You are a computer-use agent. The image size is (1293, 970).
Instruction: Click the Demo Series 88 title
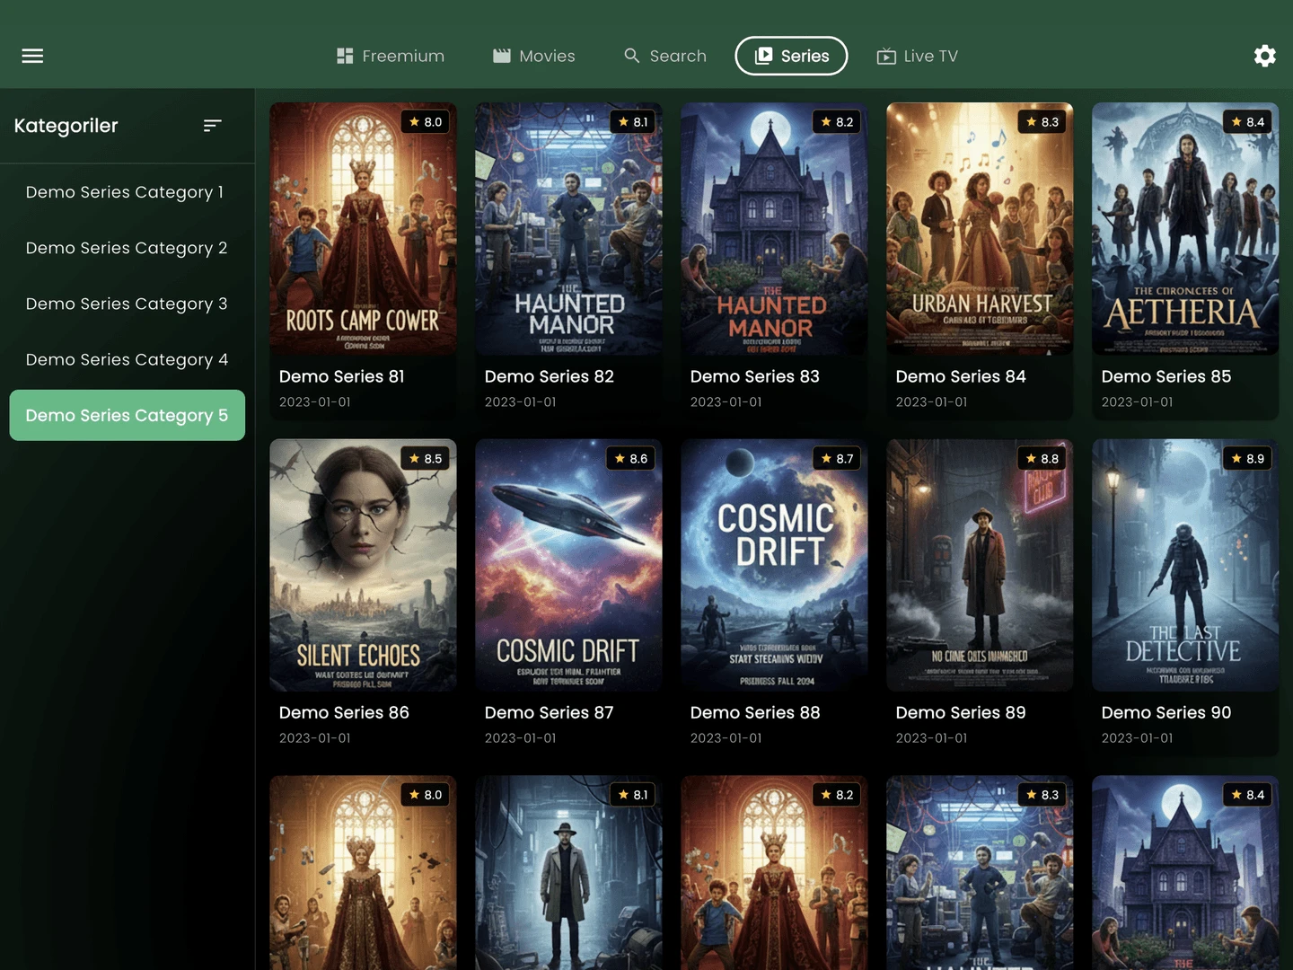click(754, 712)
